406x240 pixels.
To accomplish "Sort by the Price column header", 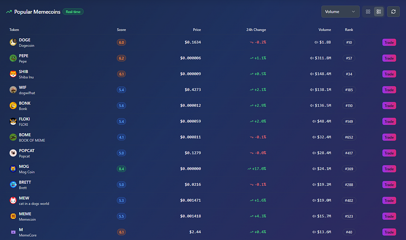I will click(x=197, y=30).
